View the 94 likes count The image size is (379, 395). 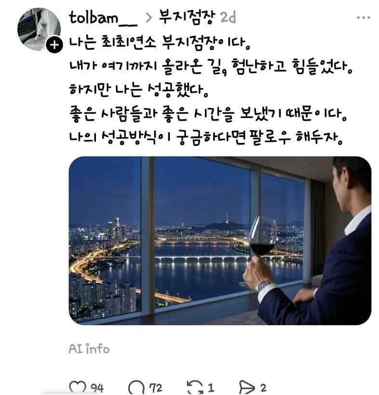coord(97,388)
